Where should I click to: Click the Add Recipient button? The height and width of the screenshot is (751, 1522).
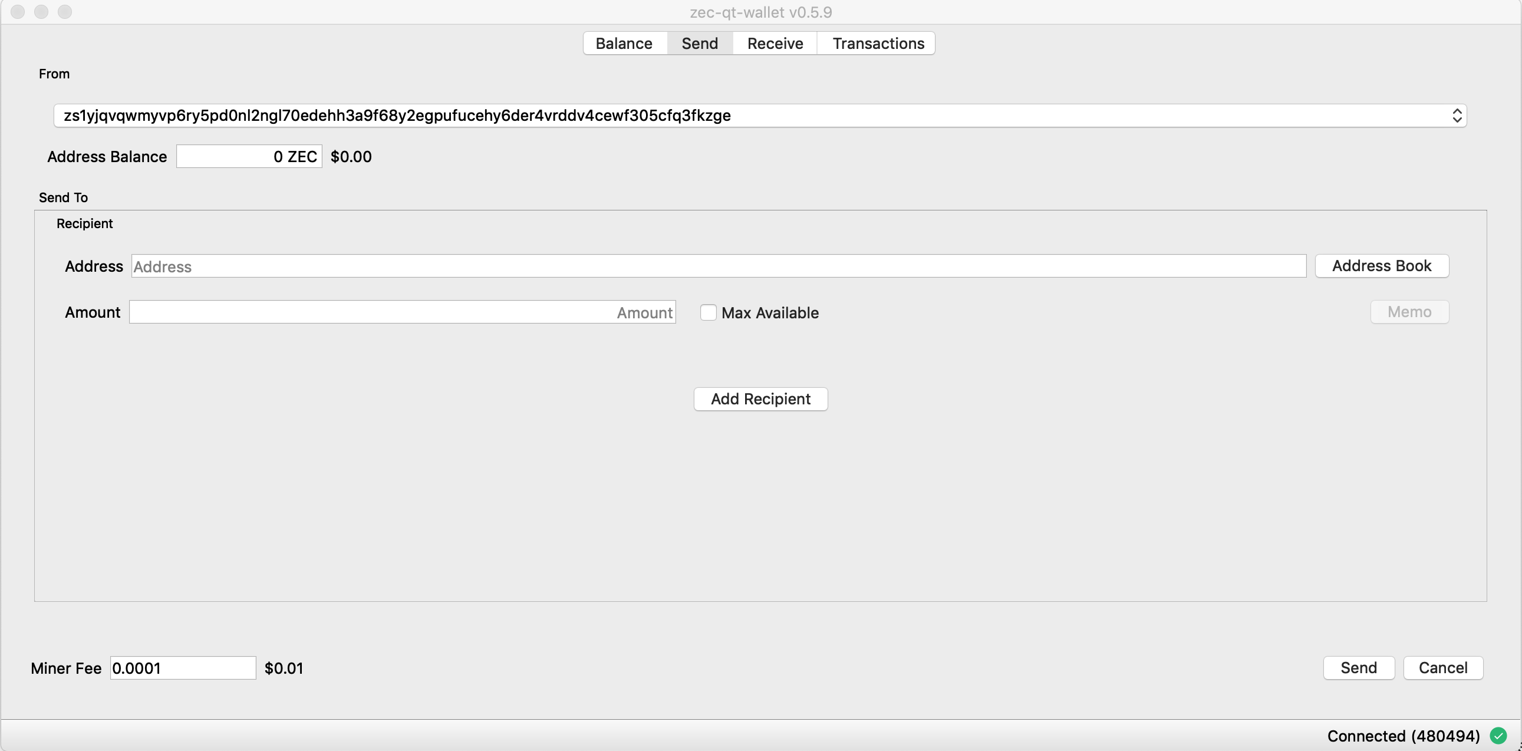(761, 399)
